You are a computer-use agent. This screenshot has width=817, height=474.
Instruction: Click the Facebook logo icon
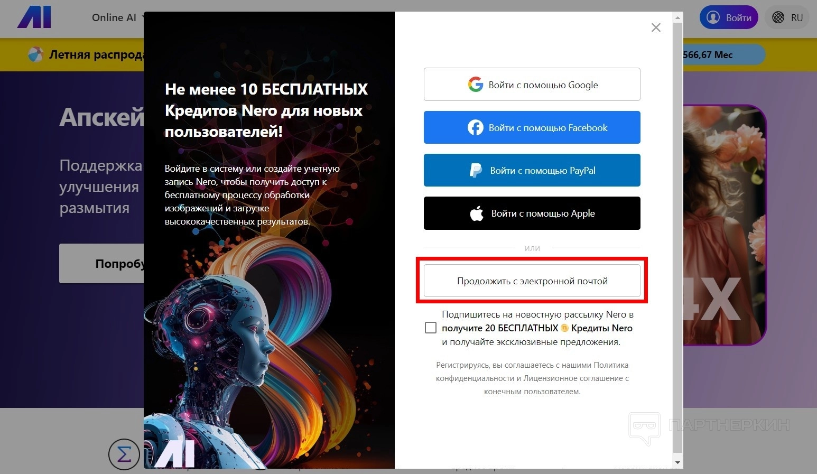[x=476, y=127]
